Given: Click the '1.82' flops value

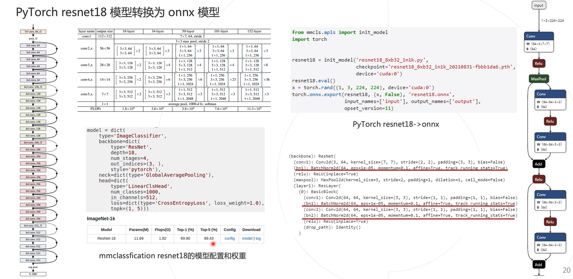Looking at the screenshot, I should 163,238.
